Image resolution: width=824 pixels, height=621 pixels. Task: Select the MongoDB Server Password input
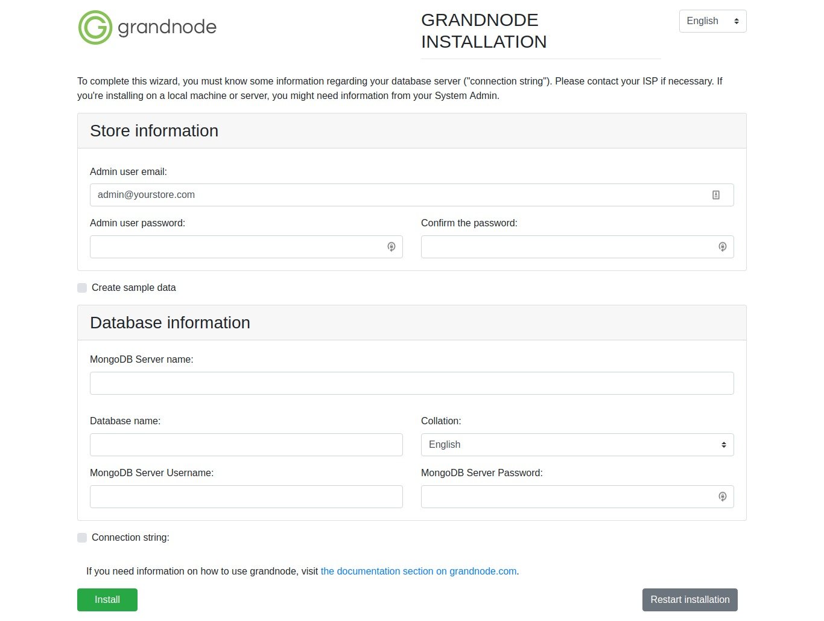[567, 497]
